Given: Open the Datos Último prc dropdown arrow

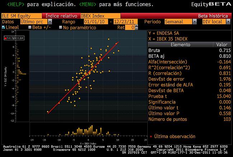Looking at the screenshot, I should 50,22.
